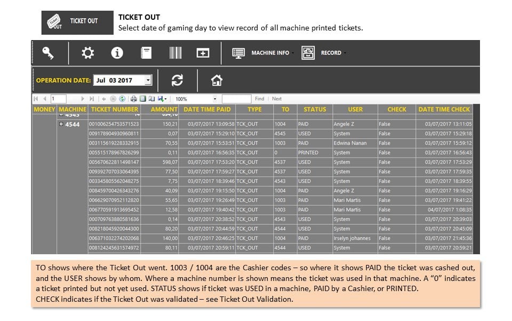Click the green report refresh icon
512x321 pixels.
coord(122,99)
